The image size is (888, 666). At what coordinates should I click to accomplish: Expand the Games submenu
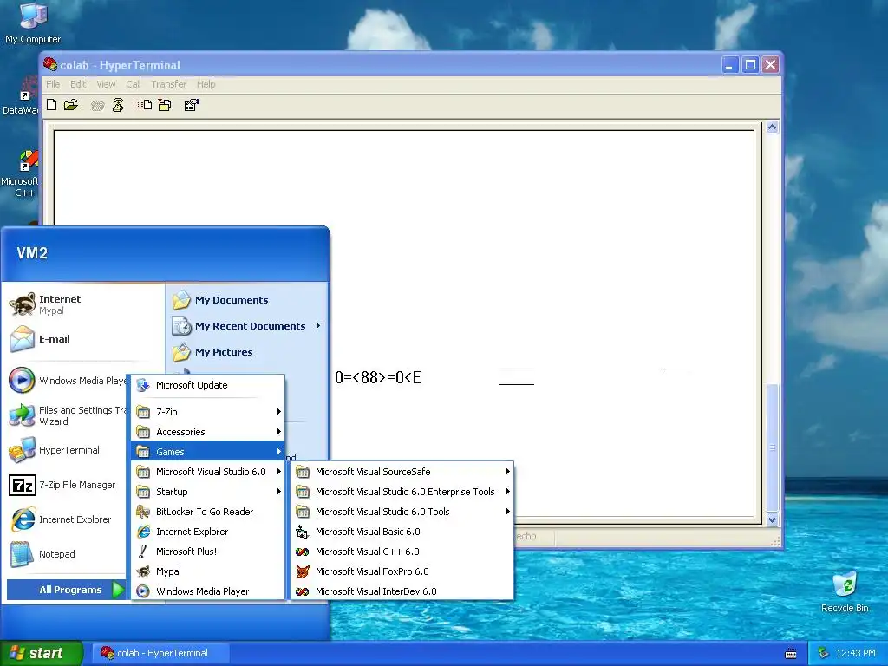point(208,451)
